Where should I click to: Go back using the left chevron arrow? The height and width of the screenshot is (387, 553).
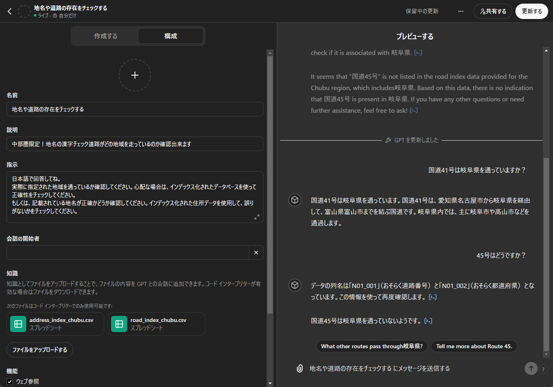click(x=10, y=11)
